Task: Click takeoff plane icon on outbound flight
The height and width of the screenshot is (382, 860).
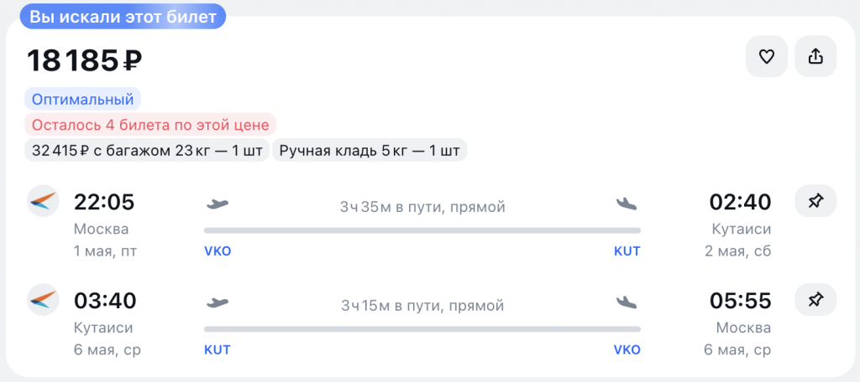Action: [x=218, y=204]
